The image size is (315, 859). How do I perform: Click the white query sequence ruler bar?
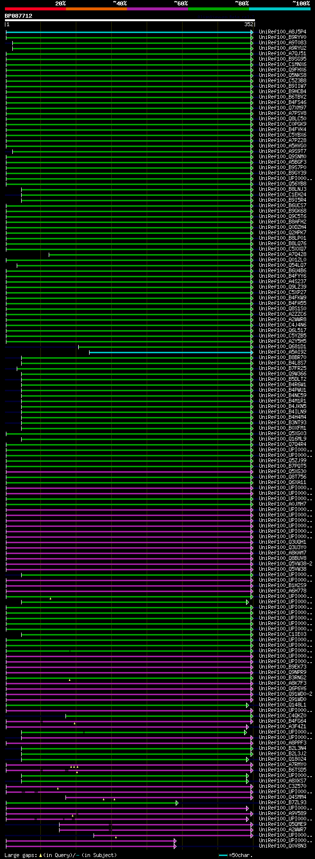[130, 20]
